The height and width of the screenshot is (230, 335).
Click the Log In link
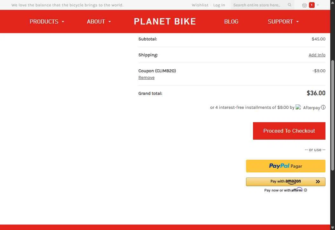219,5
